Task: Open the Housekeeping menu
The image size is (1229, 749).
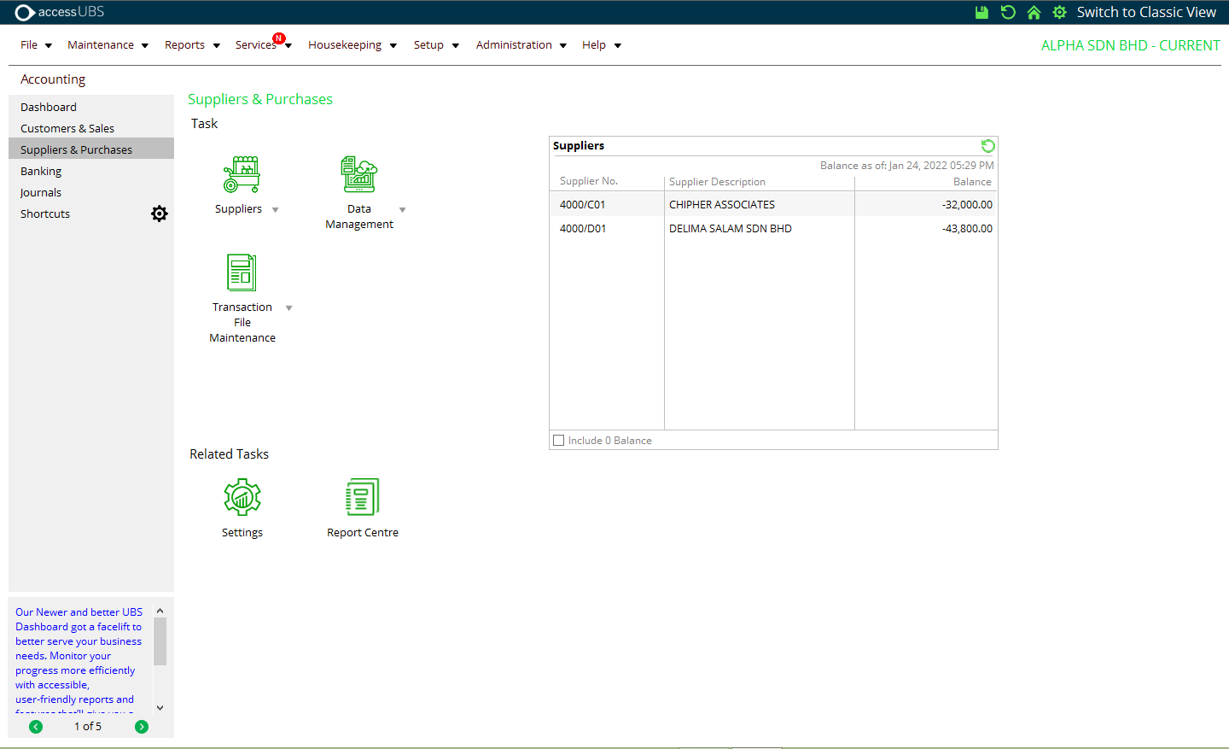Action: coord(352,45)
